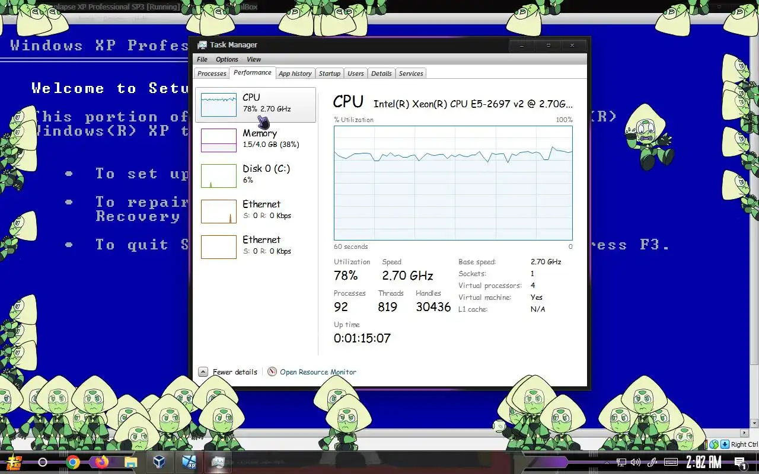759x474 pixels.
Task: Switch to the XP virtual machine taskbar window
Action: click(x=189, y=462)
